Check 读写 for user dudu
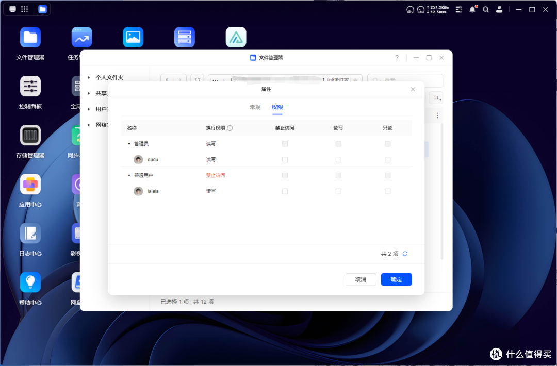The height and width of the screenshot is (366, 557). 338,160
